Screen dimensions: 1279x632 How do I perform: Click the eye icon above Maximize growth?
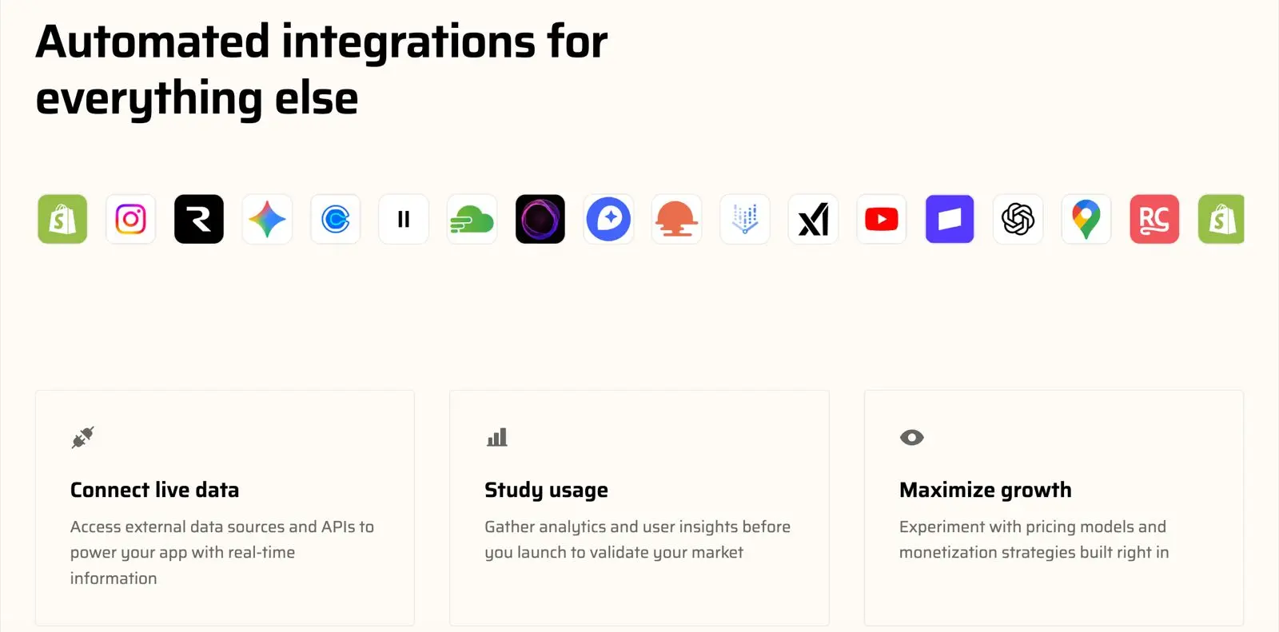pos(912,437)
